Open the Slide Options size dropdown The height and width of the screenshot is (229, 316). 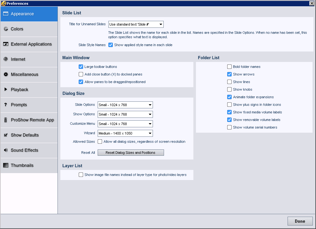point(125,105)
